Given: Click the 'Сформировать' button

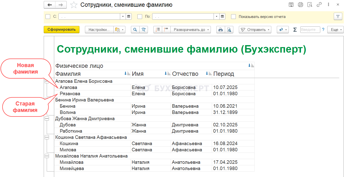Looking at the screenshot, I should [61, 30].
